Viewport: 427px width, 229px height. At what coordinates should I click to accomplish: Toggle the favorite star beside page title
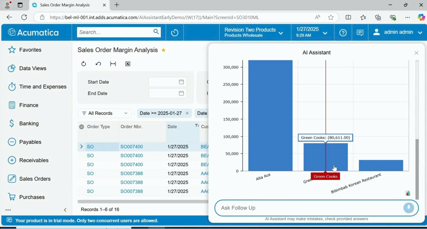[164, 50]
